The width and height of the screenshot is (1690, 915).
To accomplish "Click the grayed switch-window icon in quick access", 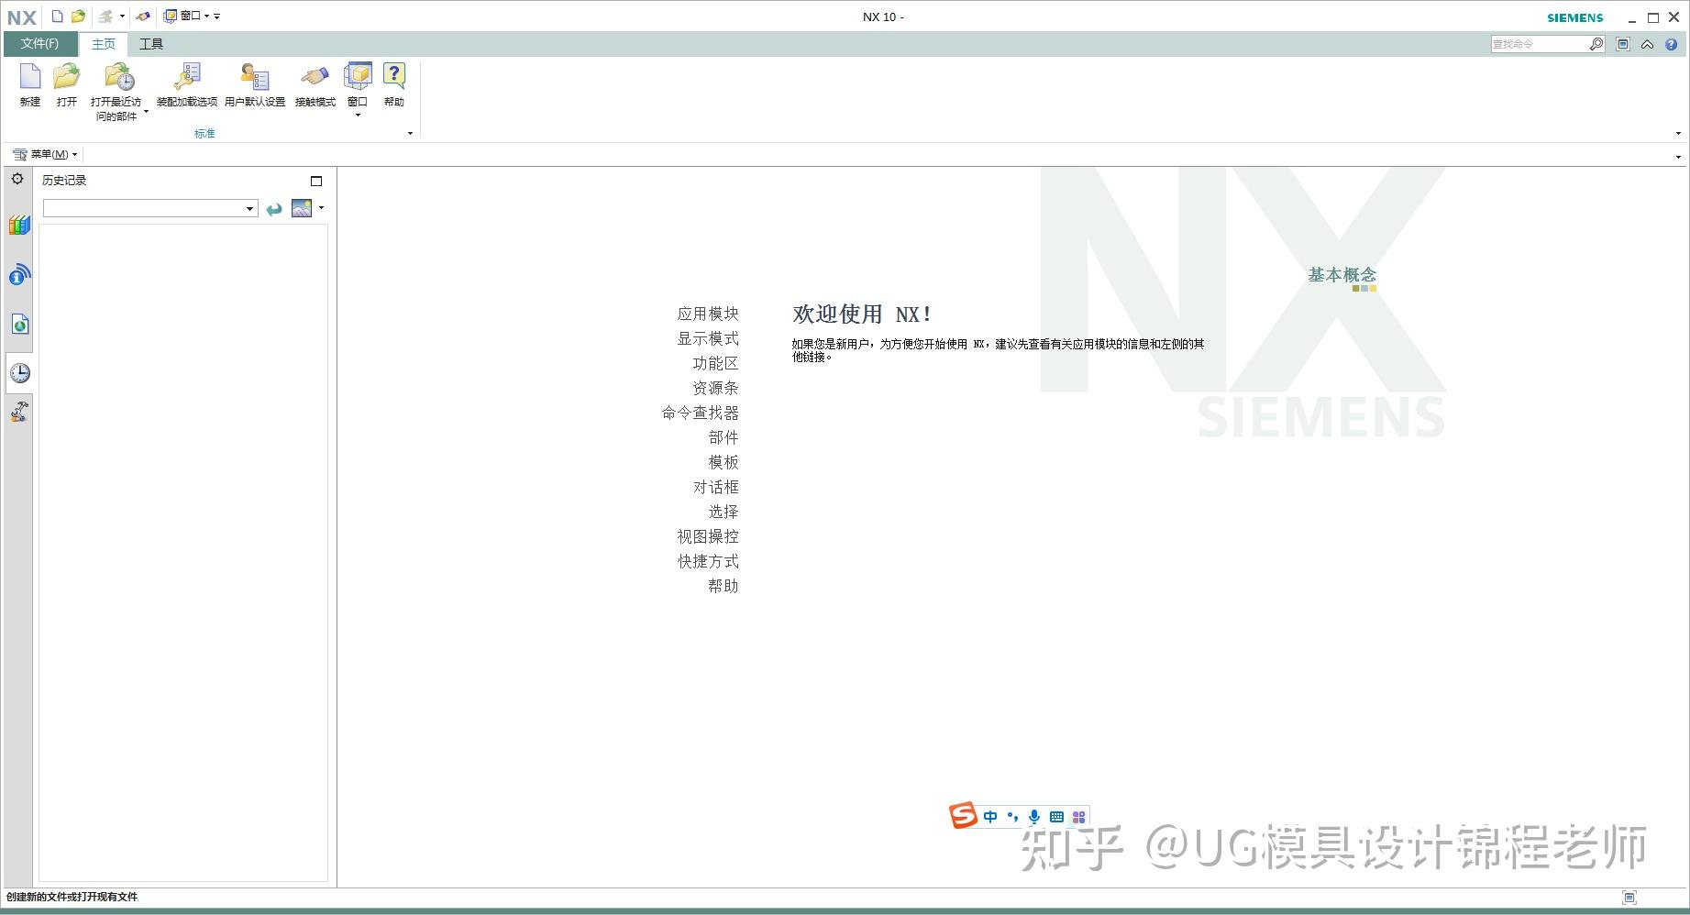I will pos(105,17).
